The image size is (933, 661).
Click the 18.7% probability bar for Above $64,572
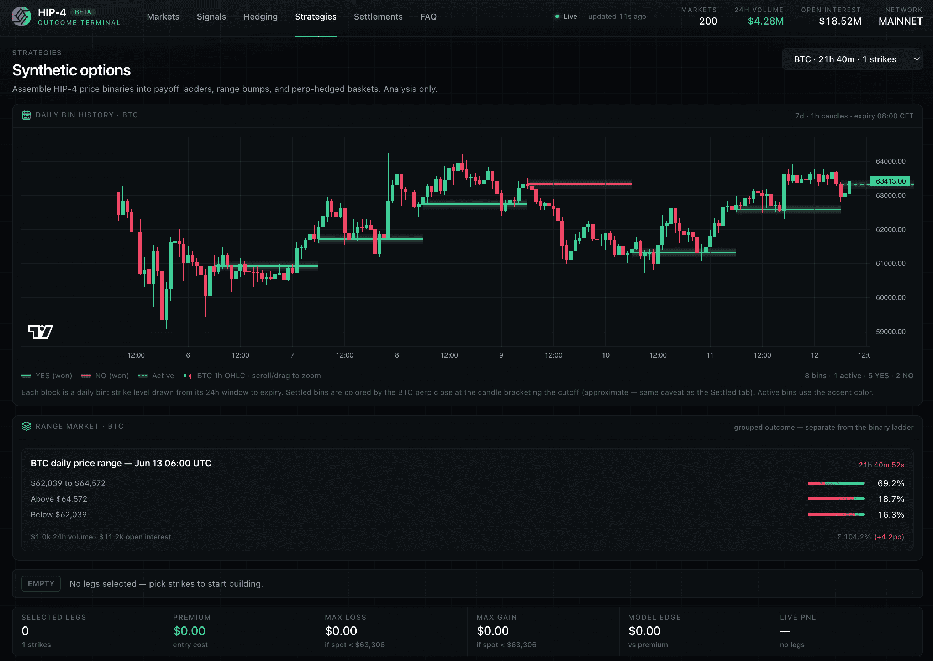(836, 499)
